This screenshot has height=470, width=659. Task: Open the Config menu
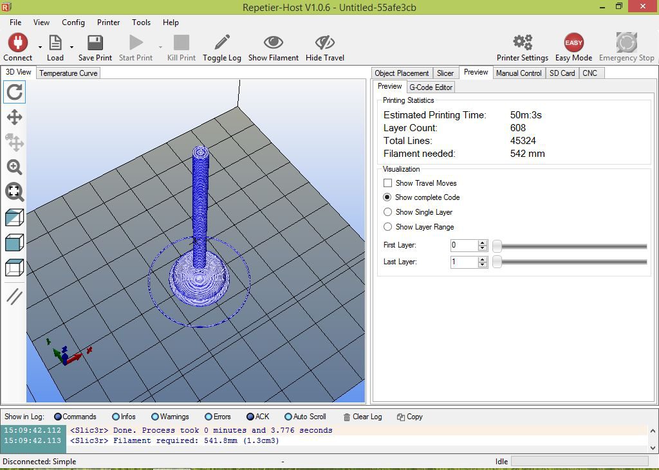[73, 23]
